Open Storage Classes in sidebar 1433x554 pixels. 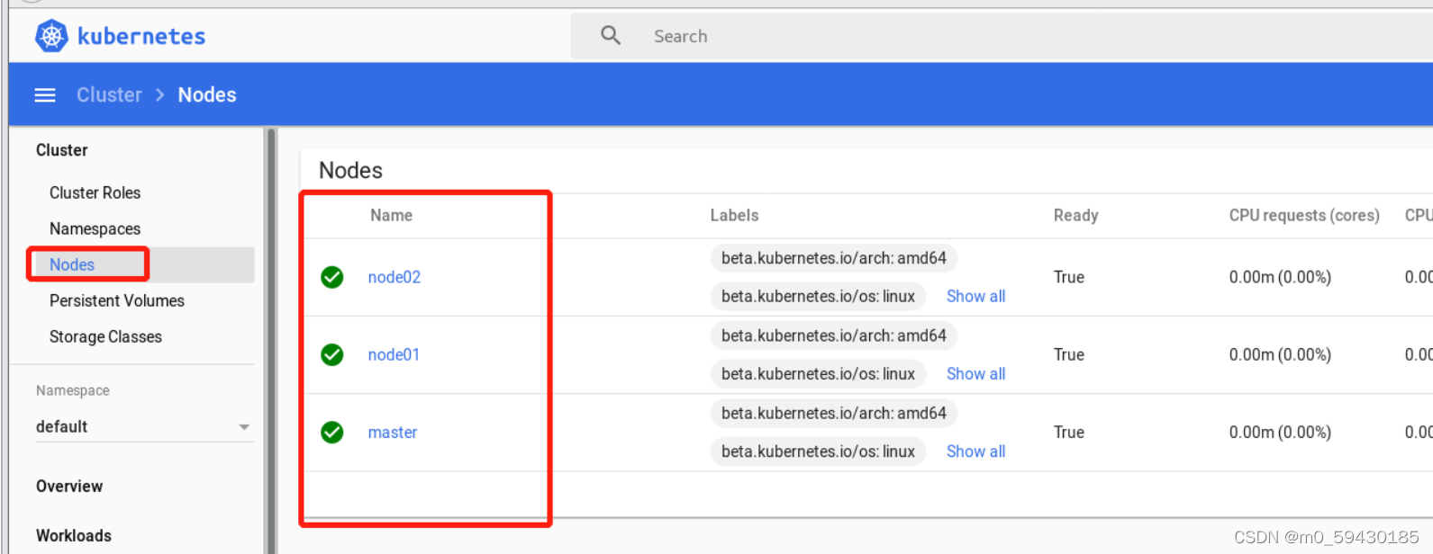[x=105, y=336]
